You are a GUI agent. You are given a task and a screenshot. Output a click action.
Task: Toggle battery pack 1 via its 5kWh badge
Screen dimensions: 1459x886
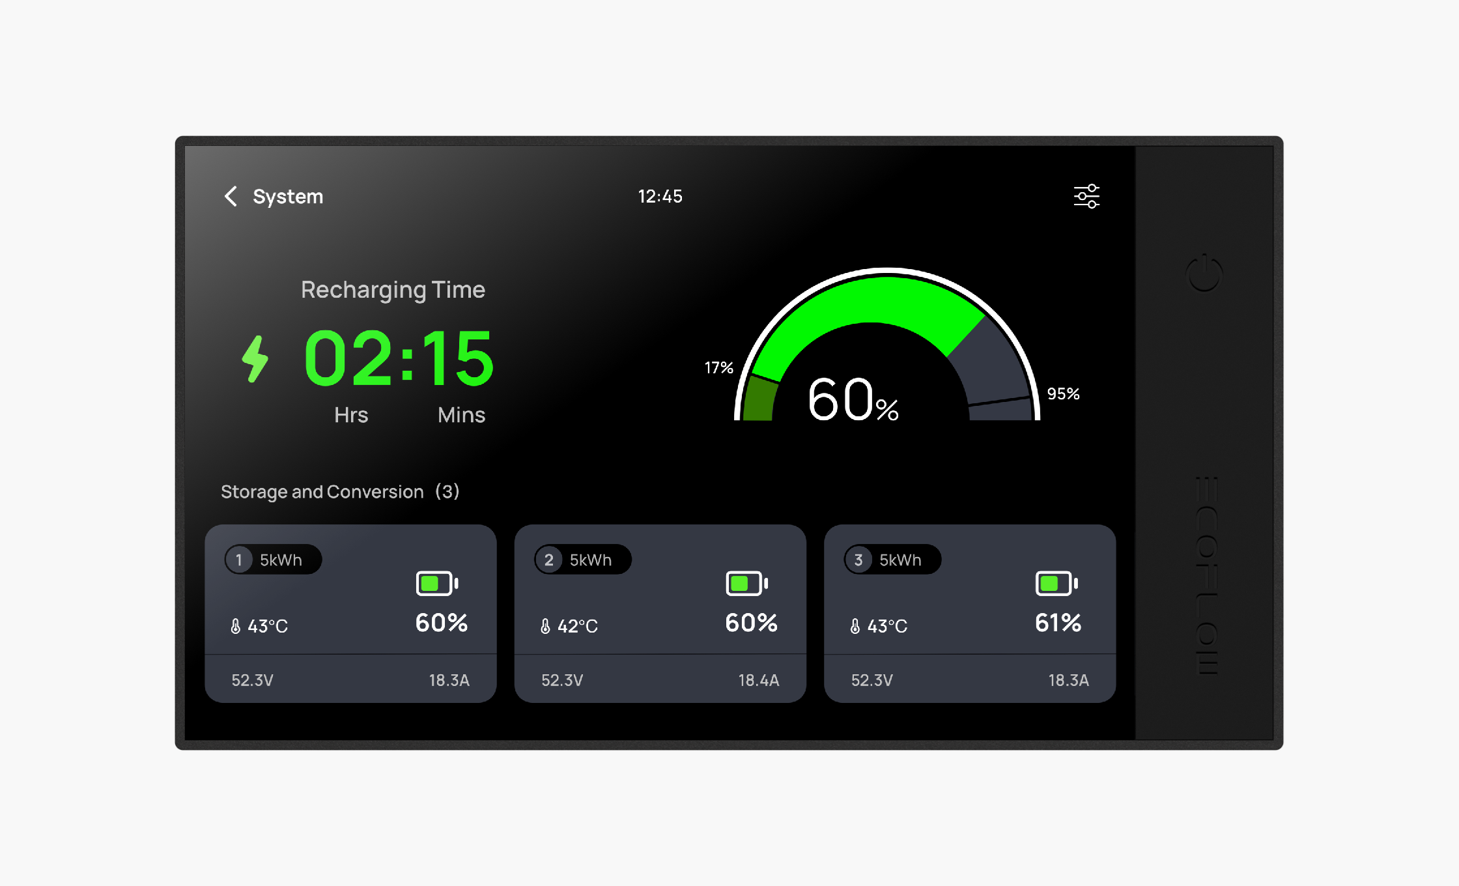point(274,559)
